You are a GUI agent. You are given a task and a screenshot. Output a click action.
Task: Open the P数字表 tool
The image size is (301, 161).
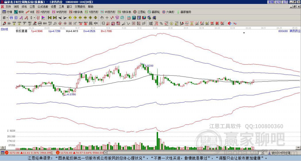click(x=76, y=12)
